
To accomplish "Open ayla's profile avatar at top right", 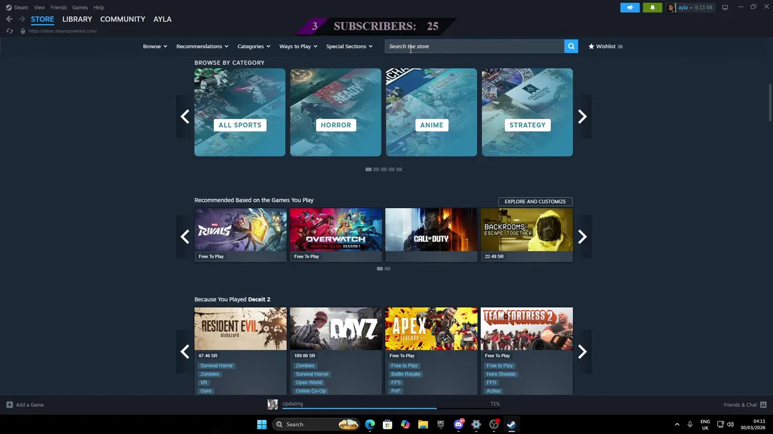I will click(671, 7).
